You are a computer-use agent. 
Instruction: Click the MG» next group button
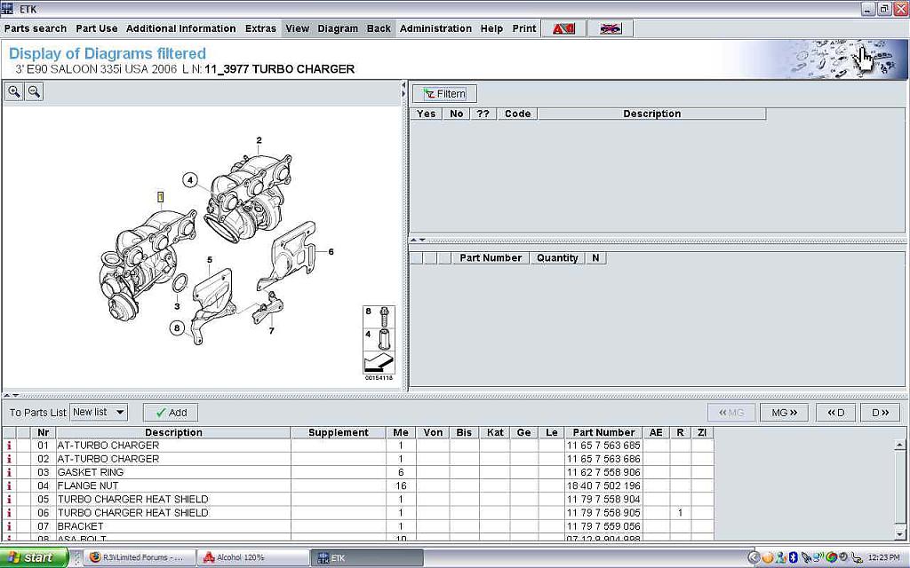[x=784, y=412]
